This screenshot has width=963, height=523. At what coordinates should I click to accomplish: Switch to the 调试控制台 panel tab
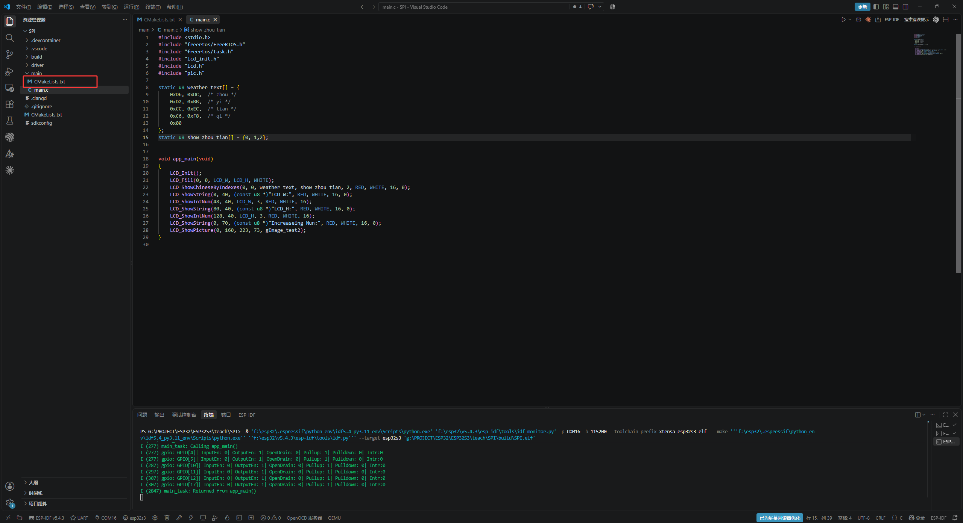tap(184, 415)
